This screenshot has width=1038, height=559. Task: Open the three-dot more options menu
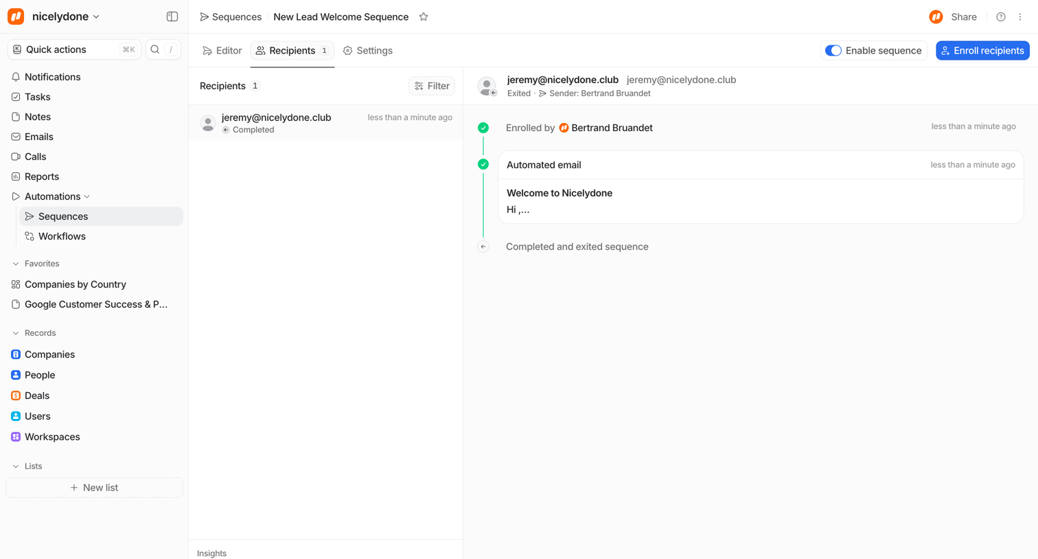point(1020,16)
